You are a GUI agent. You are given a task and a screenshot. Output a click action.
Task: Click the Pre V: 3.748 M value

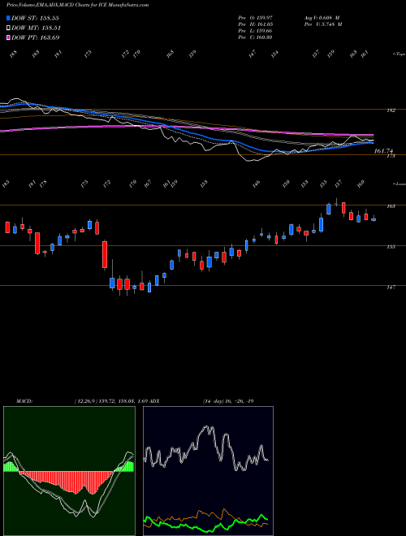click(323, 24)
